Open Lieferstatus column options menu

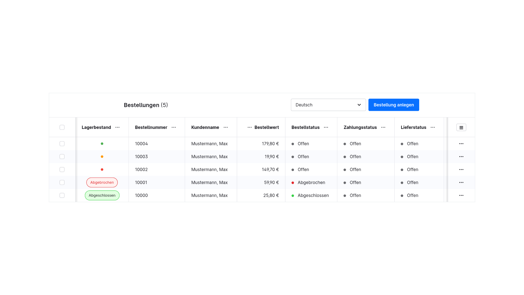pos(433,127)
